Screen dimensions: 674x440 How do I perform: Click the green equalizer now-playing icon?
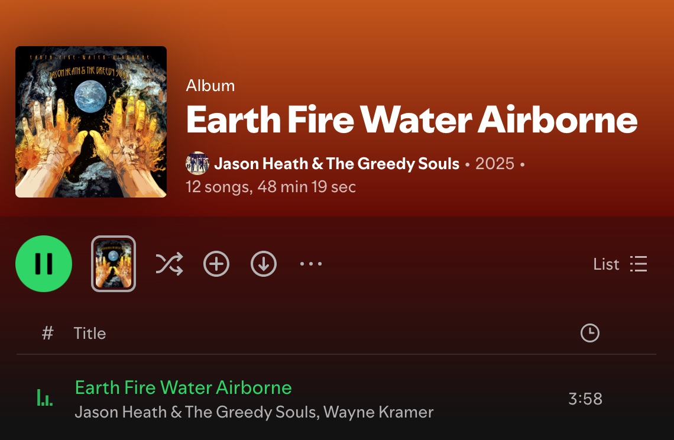click(x=45, y=398)
